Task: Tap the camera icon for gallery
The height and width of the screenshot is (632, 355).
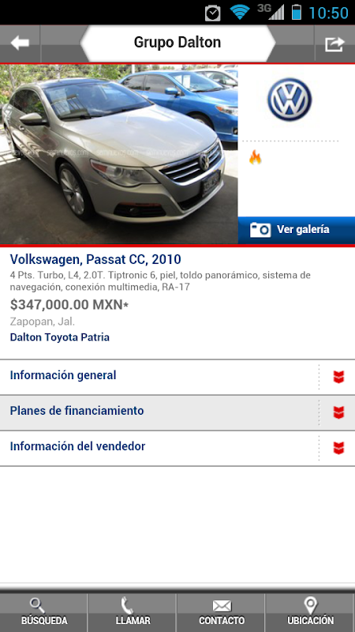Action: pos(260,230)
